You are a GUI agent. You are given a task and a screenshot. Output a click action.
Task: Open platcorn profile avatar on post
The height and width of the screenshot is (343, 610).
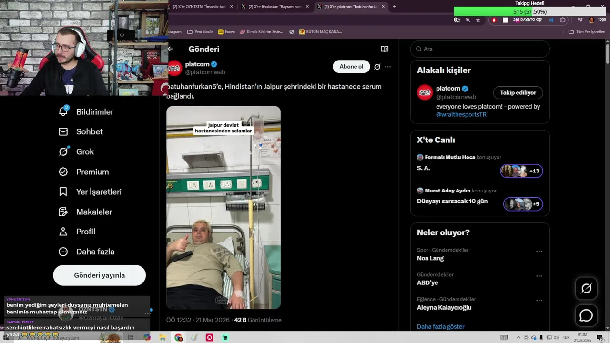174,68
